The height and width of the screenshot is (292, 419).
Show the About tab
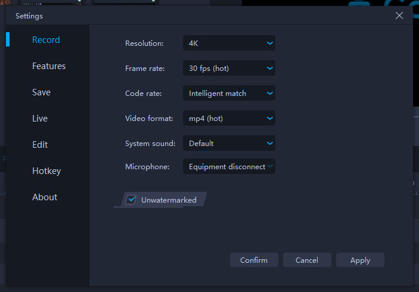(x=45, y=197)
